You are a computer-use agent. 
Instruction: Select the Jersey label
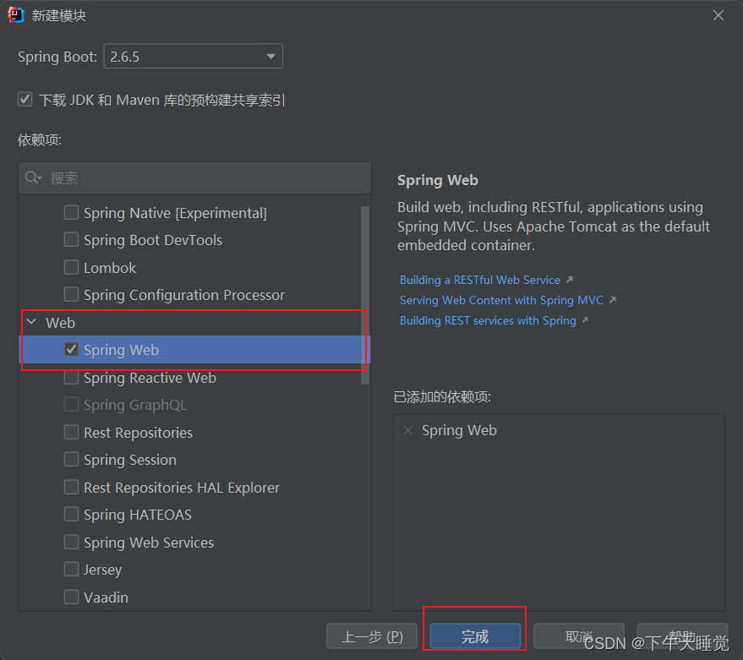(x=103, y=570)
